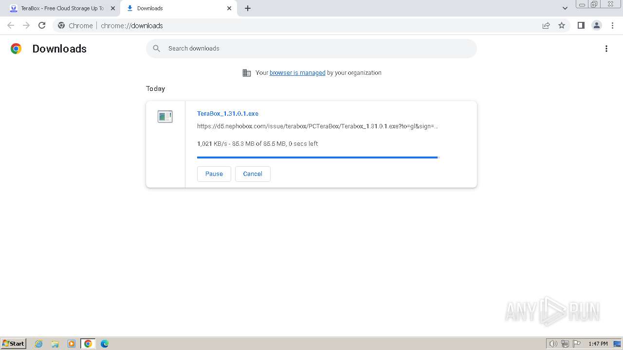The width and height of the screenshot is (623, 350).
Task: Launch Microsoft Edge from the taskbar
Action: tap(105, 344)
